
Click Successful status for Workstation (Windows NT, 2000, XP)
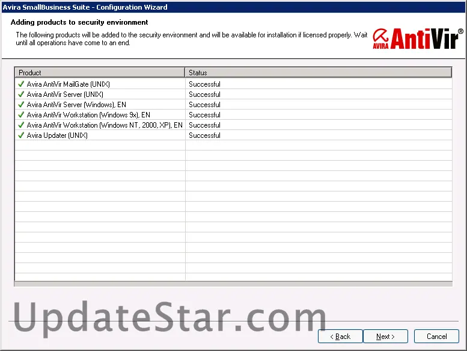[204, 125]
